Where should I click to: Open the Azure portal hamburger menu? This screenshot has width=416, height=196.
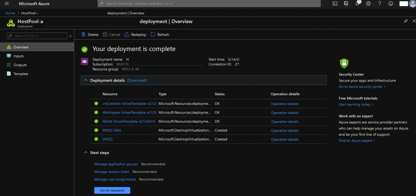tap(7, 4)
